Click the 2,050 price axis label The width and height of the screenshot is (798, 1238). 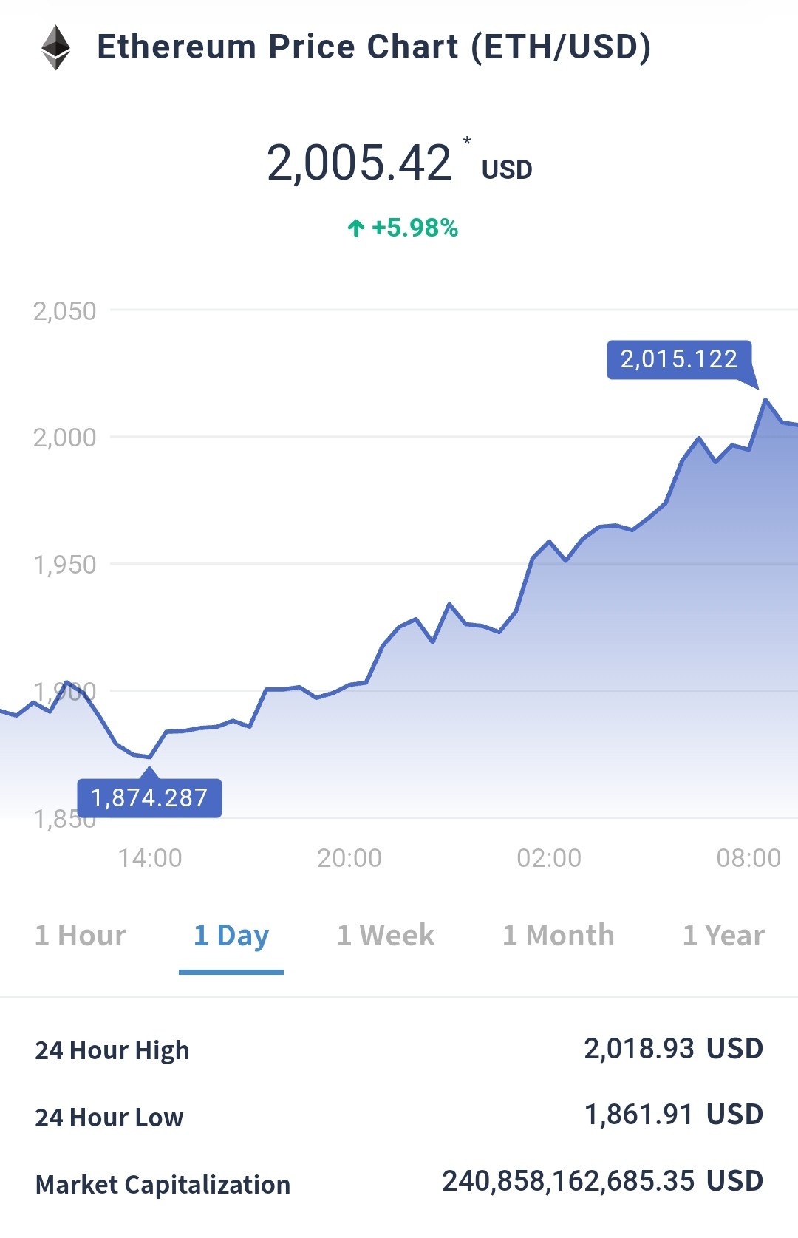[x=64, y=311]
